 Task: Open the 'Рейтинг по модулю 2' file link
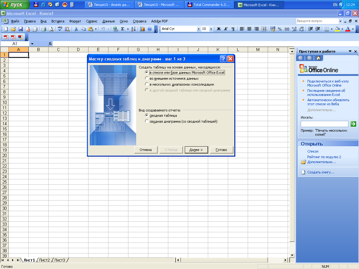(324, 157)
